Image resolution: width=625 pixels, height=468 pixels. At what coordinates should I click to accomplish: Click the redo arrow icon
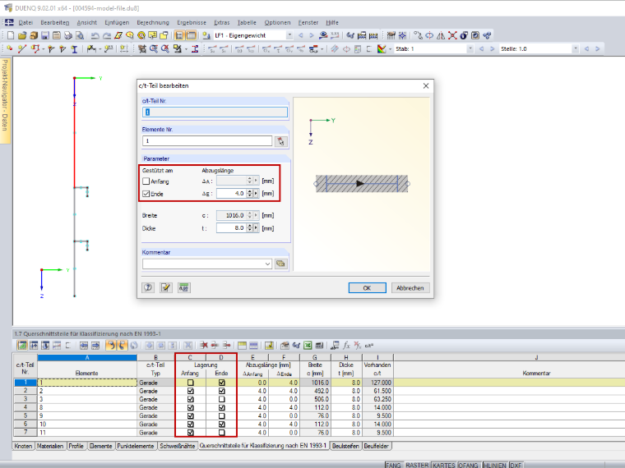106,35
